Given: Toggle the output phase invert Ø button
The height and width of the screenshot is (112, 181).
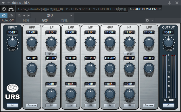Looking at the screenshot, I should tap(168, 105).
